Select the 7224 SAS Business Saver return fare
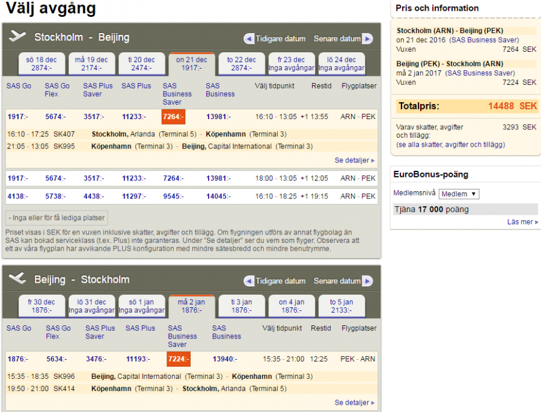Viewport: 541px width, 412px height. pos(179,359)
